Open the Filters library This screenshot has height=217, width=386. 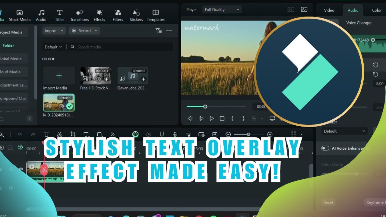point(118,16)
